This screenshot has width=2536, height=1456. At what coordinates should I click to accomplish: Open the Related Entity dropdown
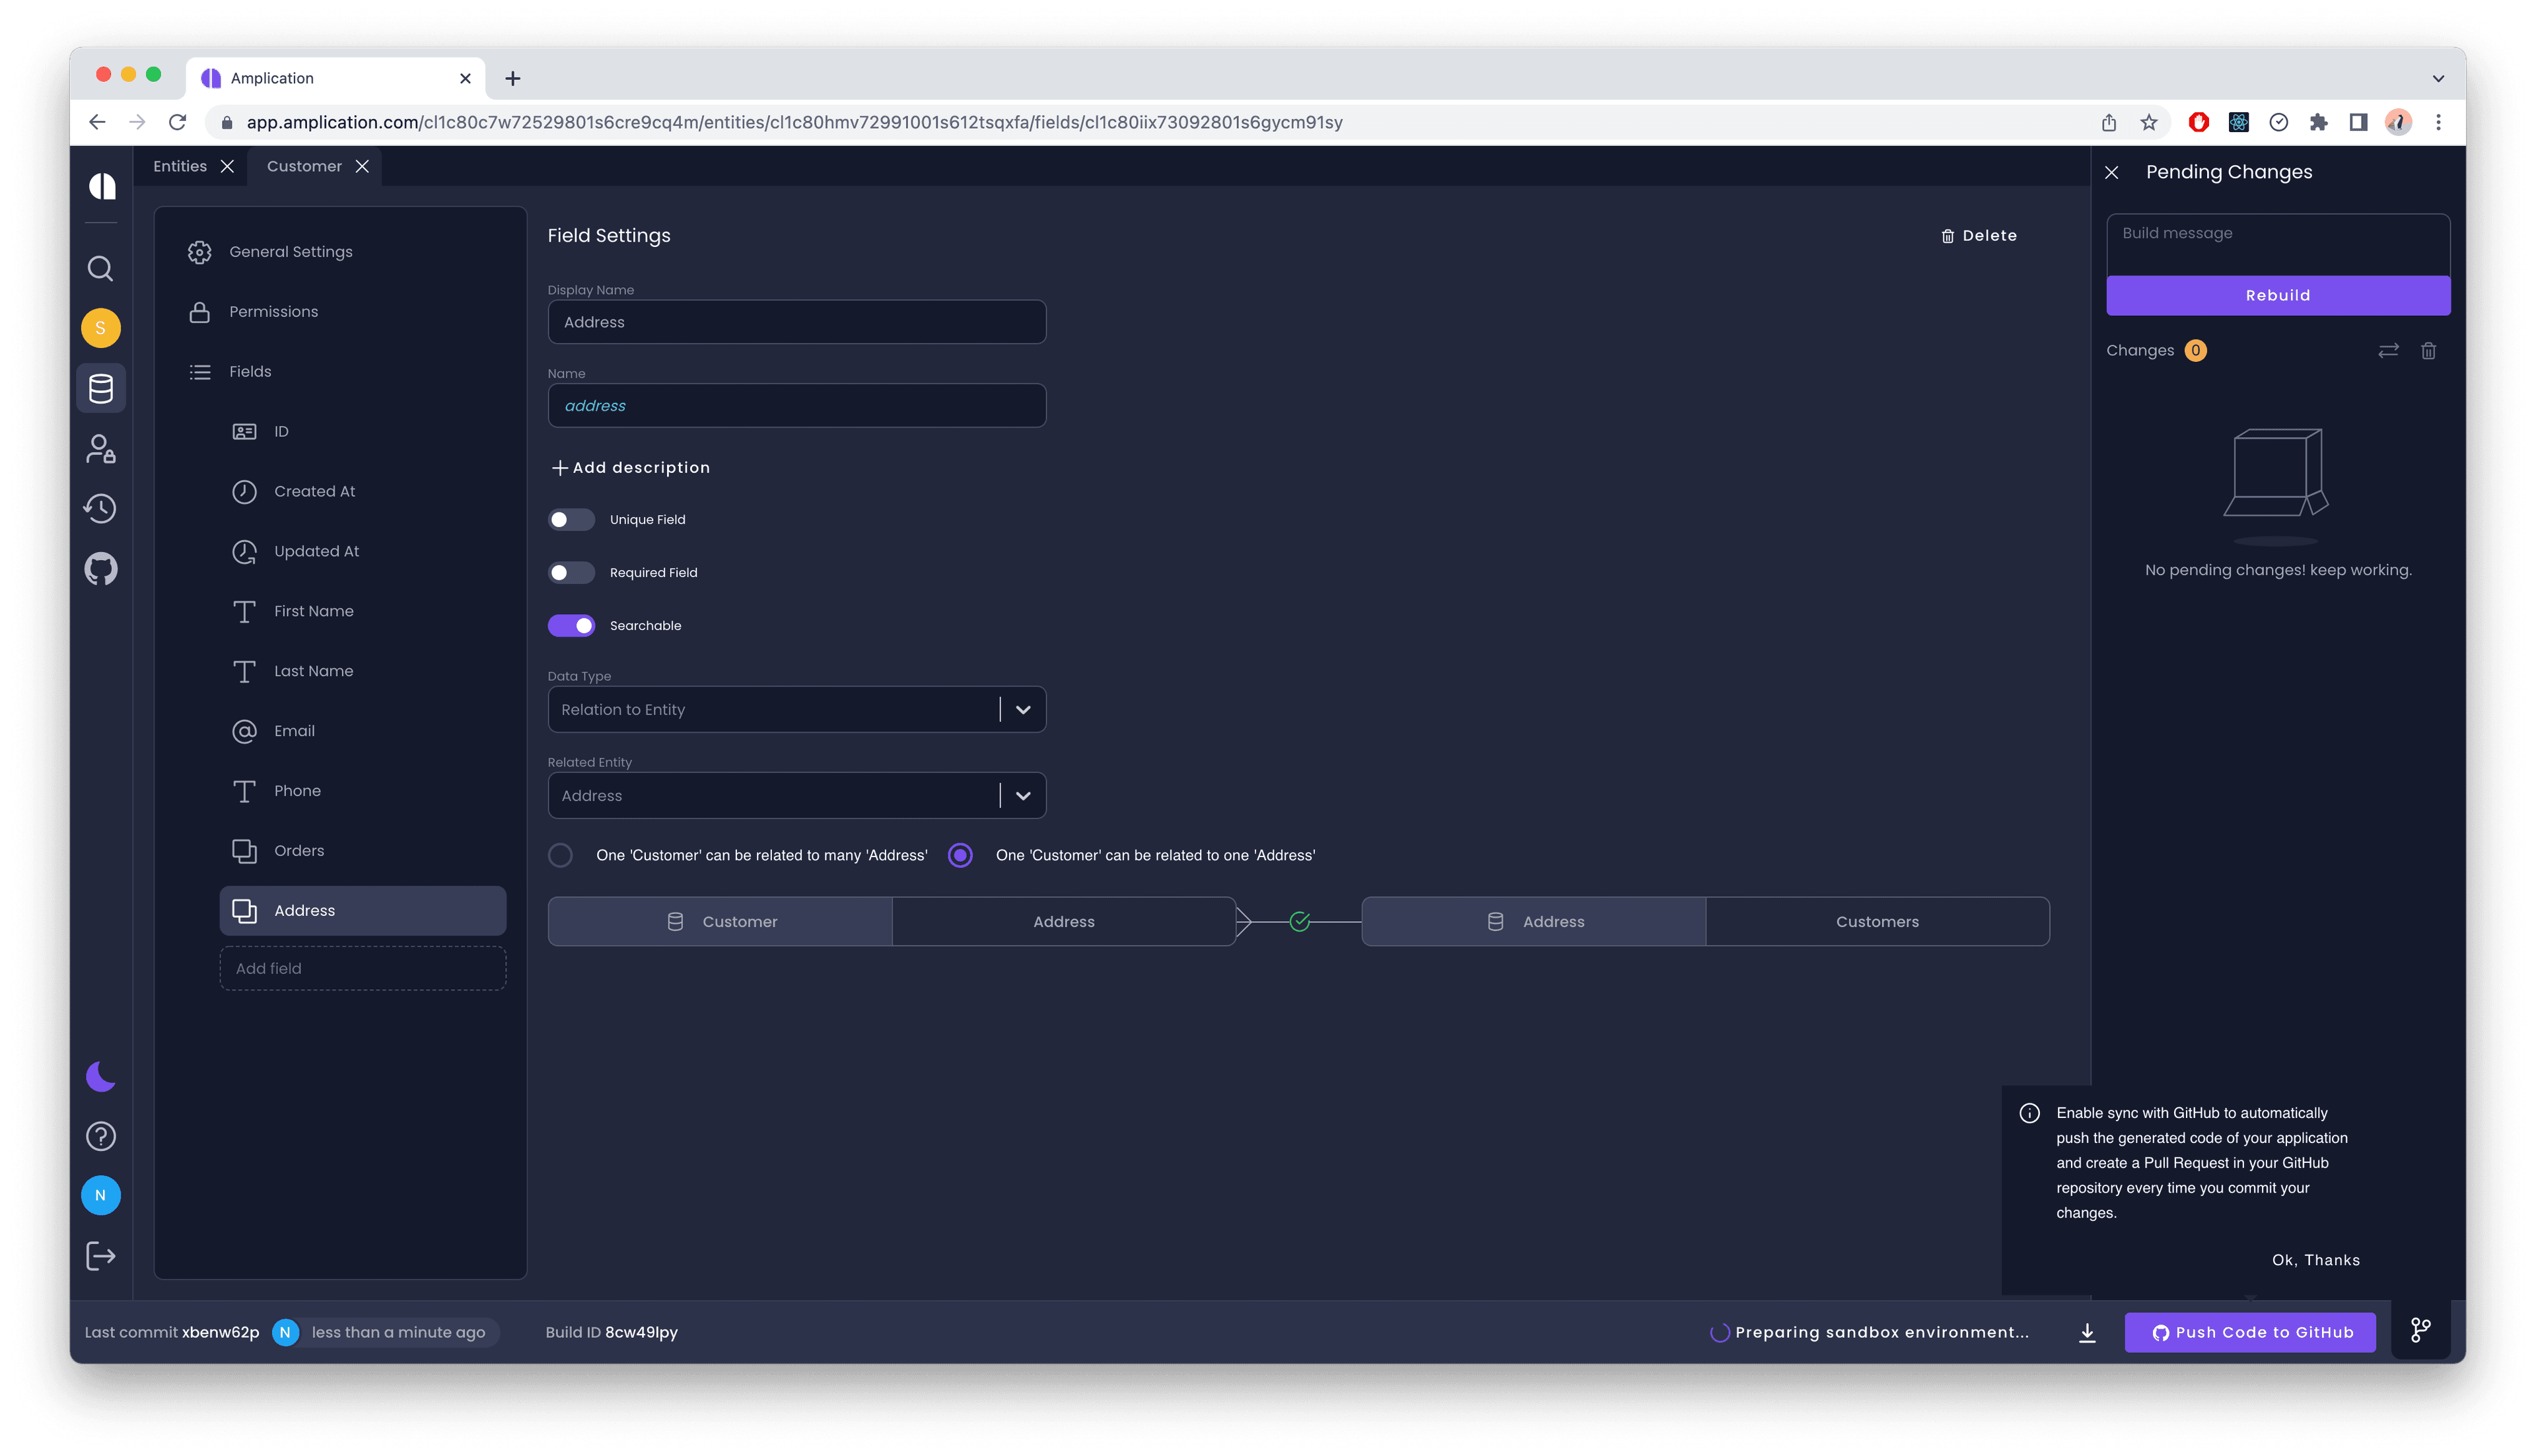pyautogui.click(x=1022, y=795)
